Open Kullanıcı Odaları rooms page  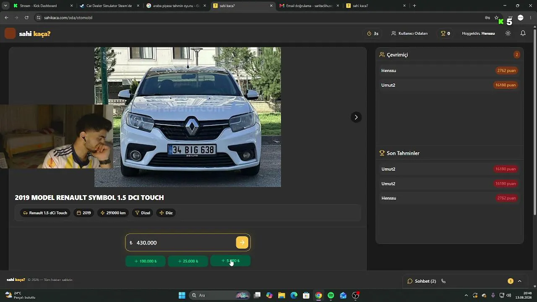tap(409, 34)
